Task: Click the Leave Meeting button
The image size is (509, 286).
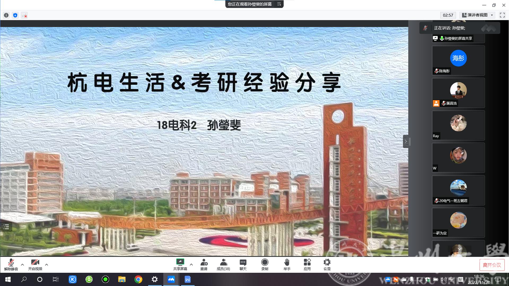Action: 492,265
